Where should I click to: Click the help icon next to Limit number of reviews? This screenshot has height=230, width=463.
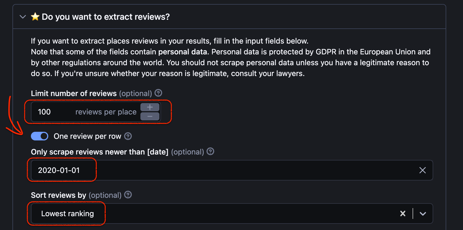point(158,93)
